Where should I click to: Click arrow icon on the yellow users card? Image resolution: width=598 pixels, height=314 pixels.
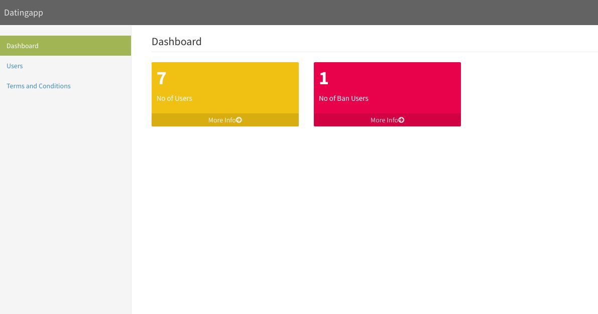238,120
